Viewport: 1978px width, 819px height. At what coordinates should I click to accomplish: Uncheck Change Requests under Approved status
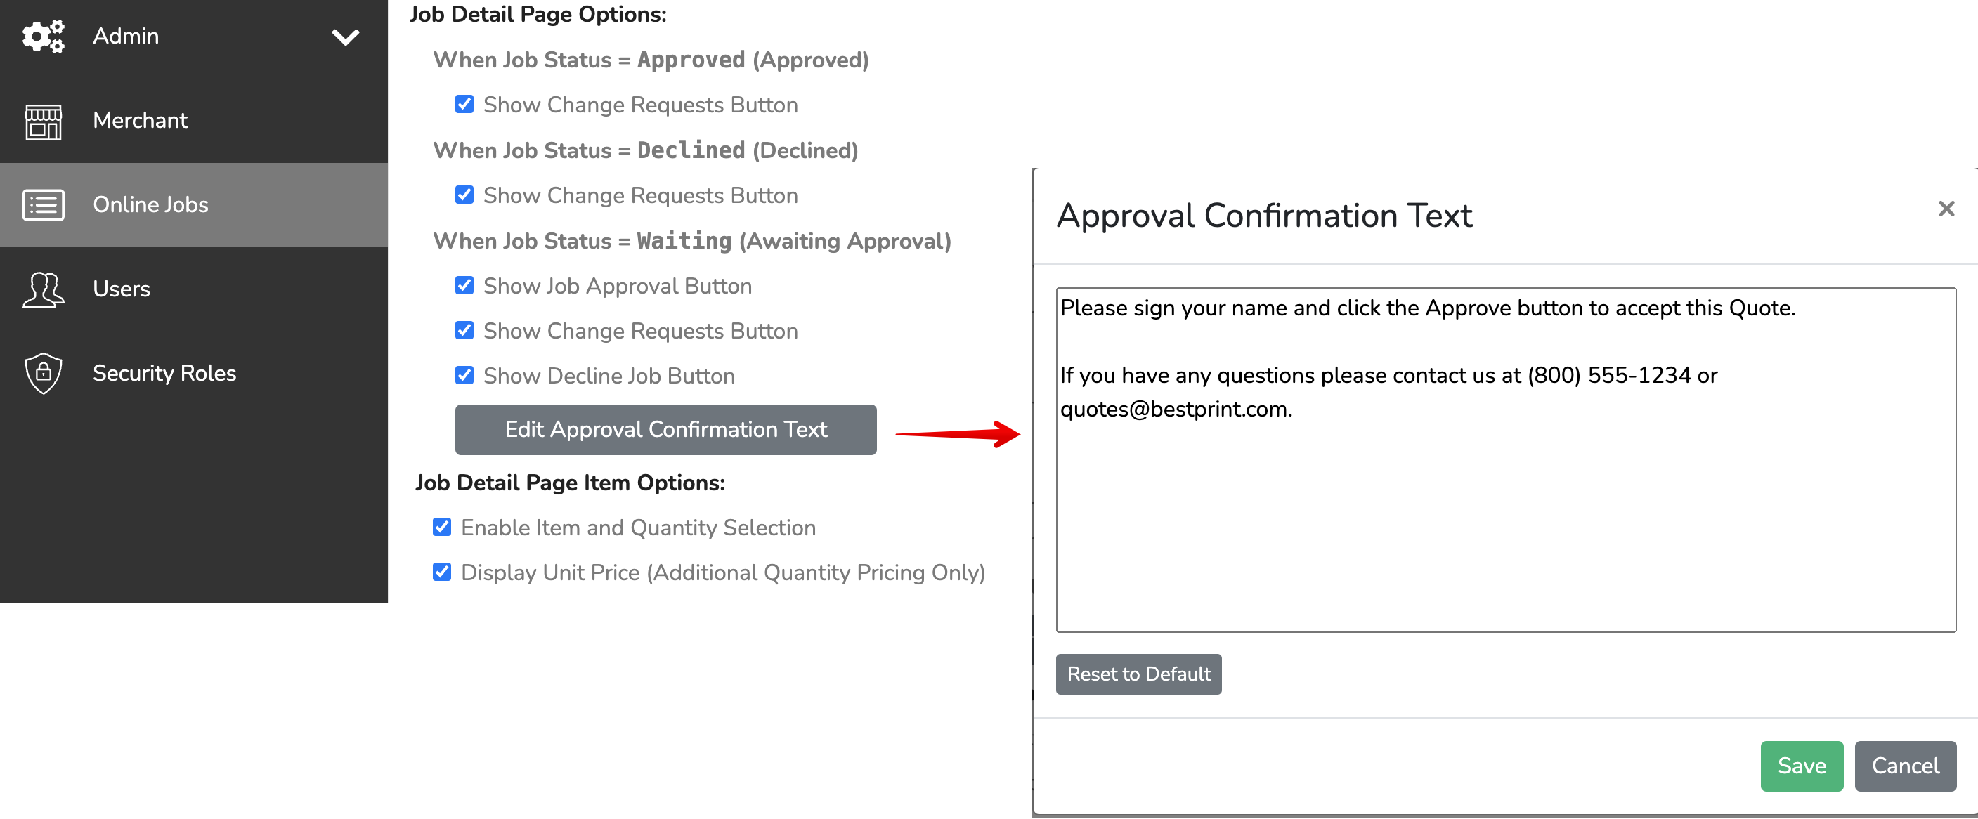pyautogui.click(x=464, y=105)
